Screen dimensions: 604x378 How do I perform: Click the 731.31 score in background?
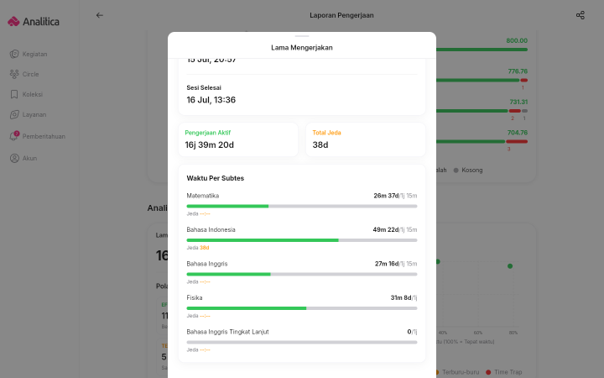point(518,102)
